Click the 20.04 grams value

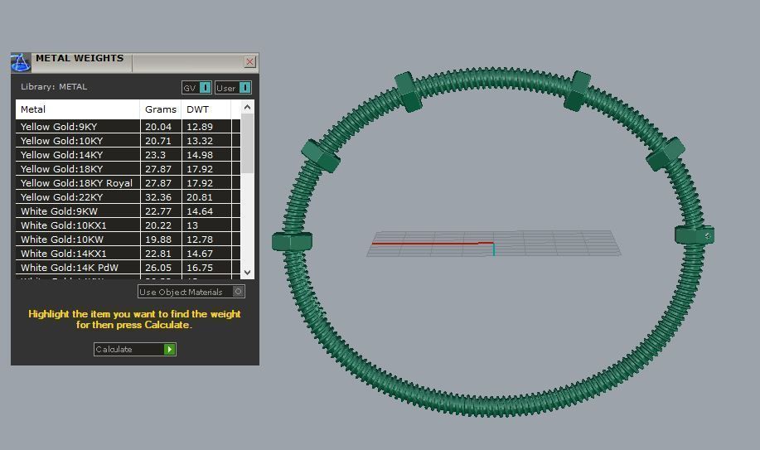point(158,127)
